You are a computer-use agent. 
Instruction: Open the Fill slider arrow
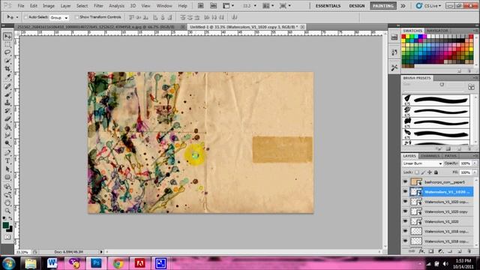(x=475, y=172)
